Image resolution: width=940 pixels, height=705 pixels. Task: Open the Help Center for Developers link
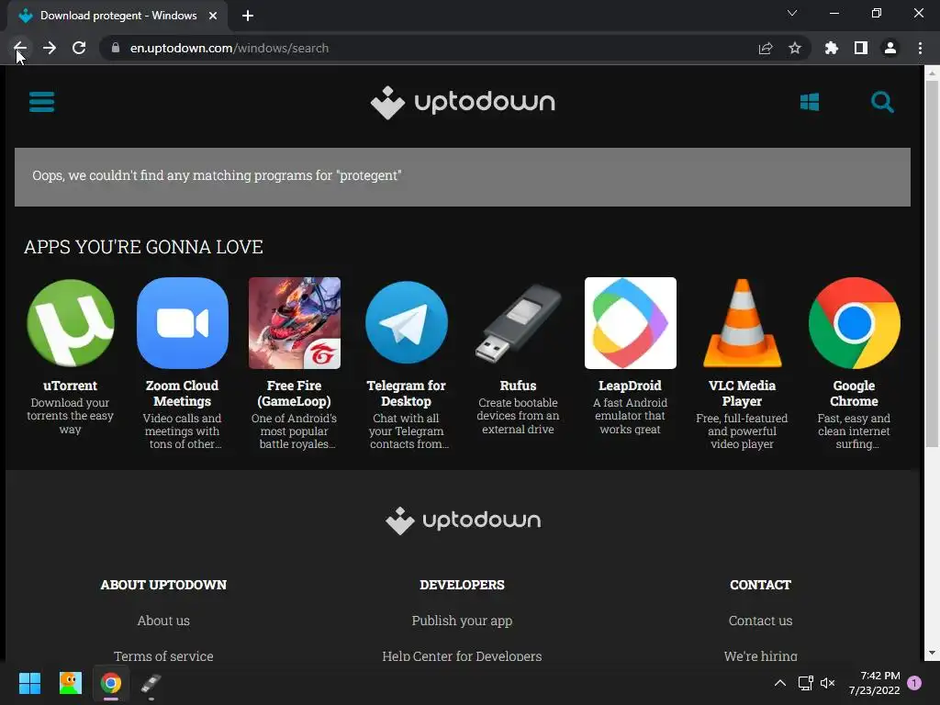(x=463, y=655)
